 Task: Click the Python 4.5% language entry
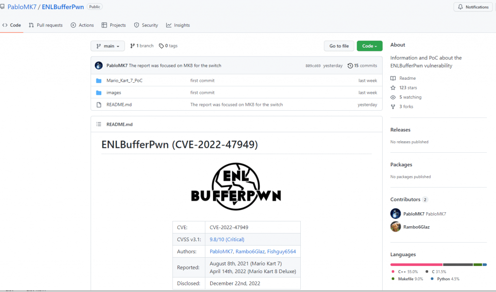[445, 279]
